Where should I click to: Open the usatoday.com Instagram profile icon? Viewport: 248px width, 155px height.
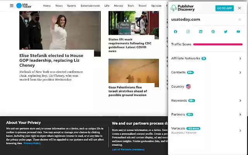188,32
